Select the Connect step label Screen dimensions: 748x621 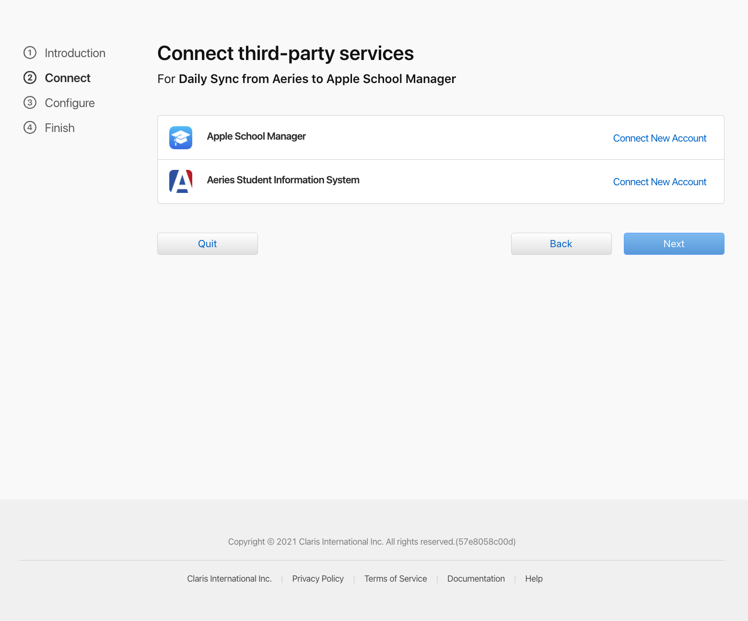(x=68, y=78)
